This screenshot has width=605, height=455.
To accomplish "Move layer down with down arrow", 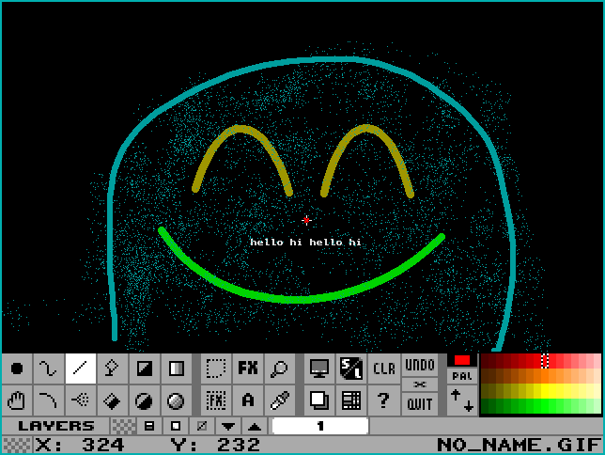I will 228,426.
